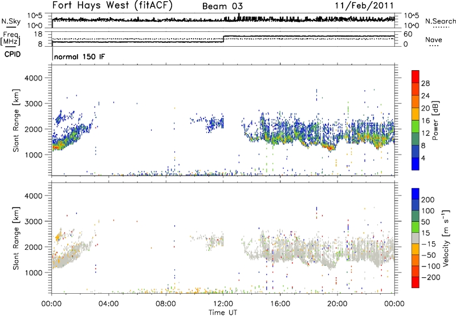Click the 'Fort Hays West (fitACF)' title
456x316 pixels.
point(112,5)
